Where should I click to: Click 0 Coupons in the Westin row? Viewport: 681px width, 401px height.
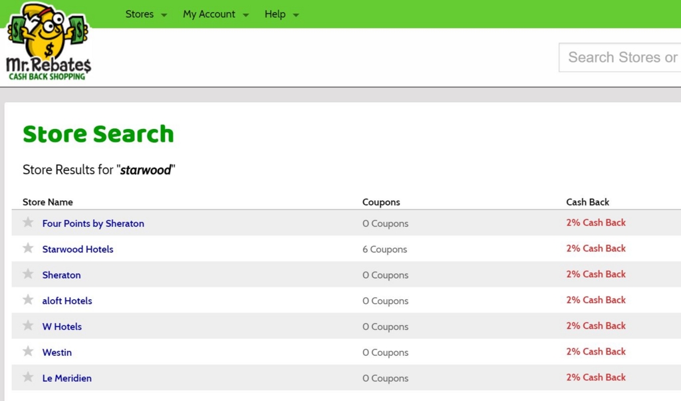pos(385,352)
